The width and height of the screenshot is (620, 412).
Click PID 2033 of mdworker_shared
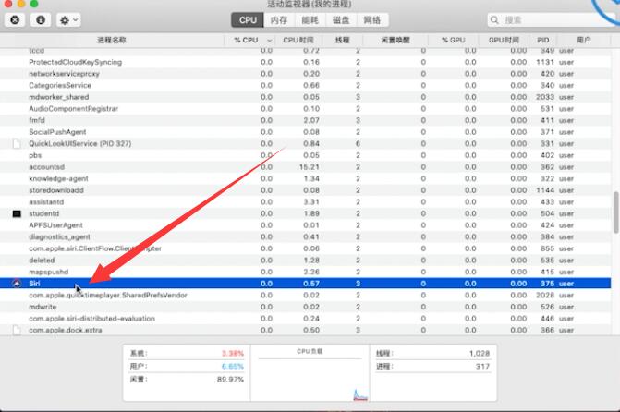pyautogui.click(x=545, y=97)
